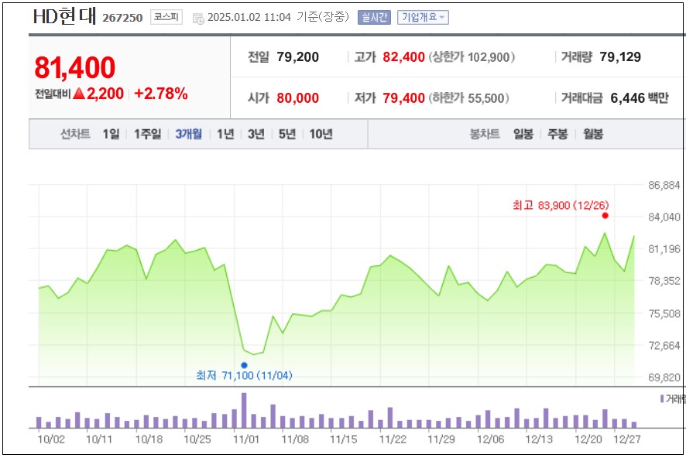Click the 상한가 102,900 text
The height and width of the screenshot is (458, 686).
tap(472, 57)
